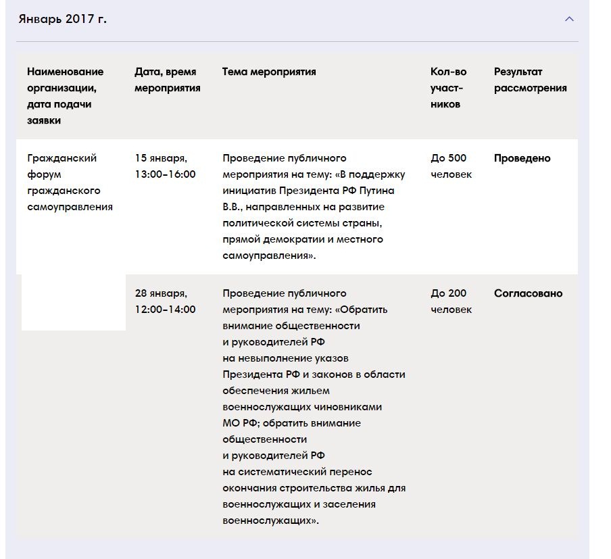
Task: Click the Дата, время мероприятия column header
Action: [x=167, y=80]
